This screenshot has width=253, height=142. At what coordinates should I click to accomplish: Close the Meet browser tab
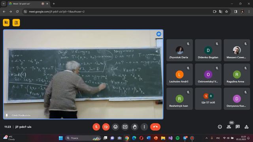[x=47, y=4]
